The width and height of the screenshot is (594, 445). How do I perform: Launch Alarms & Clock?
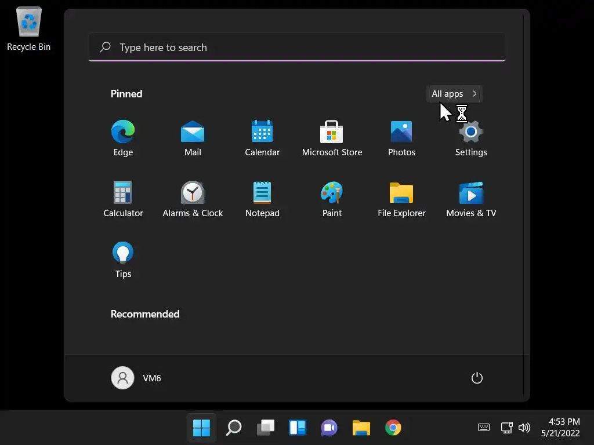point(193,199)
